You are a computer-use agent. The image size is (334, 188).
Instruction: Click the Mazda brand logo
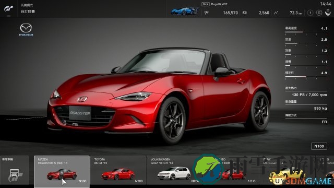click(26, 30)
